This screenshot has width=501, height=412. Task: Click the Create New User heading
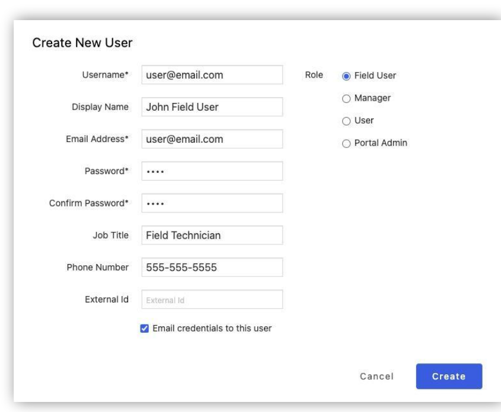[82, 42]
